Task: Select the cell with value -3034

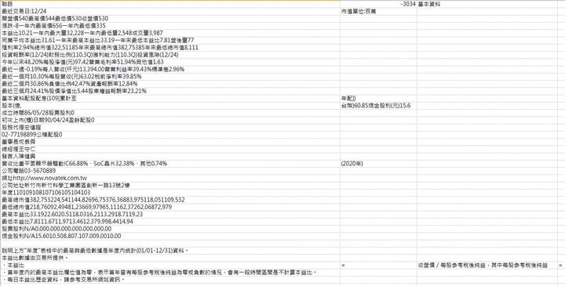Action: [x=378, y=5]
